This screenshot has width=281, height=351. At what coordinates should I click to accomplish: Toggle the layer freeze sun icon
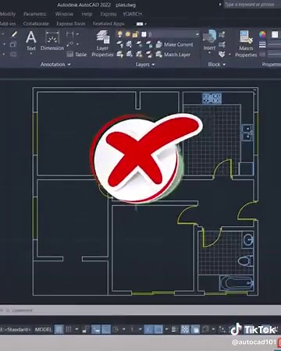pos(128,34)
